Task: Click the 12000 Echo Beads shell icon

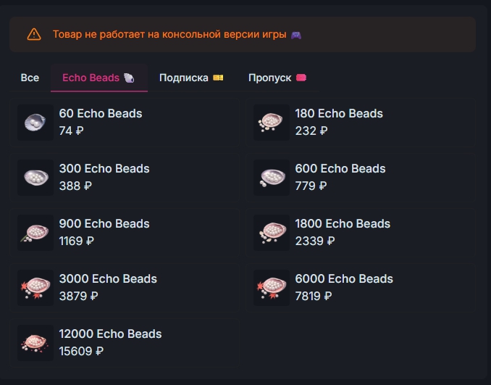Action: click(x=35, y=343)
